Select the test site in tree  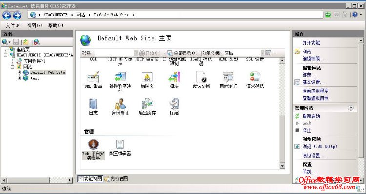pos(35,78)
